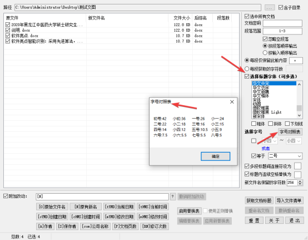Open the second 小四 size dropdown
This screenshot has height=240, width=308.
pos(294,141)
